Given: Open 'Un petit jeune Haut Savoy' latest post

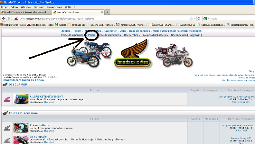Looking at the screenshot, I should point(238,125).
